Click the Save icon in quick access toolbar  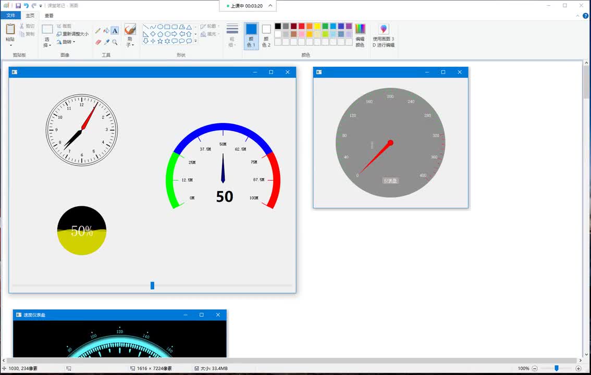click(18, 6)
